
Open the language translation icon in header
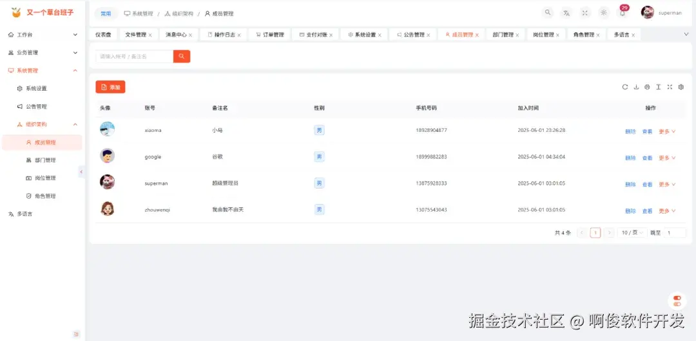tap(566, 13)
